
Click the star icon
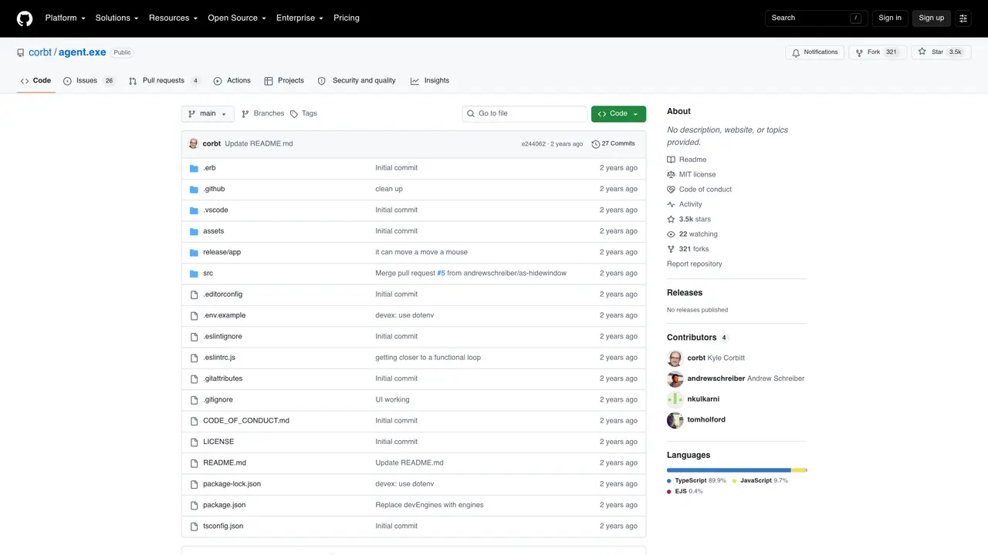pyautogui.click(x=922, y=52)
